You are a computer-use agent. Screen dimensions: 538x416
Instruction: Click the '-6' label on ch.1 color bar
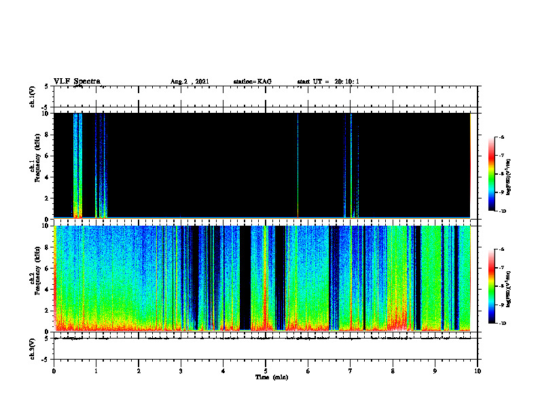click(x=501, y=137)
